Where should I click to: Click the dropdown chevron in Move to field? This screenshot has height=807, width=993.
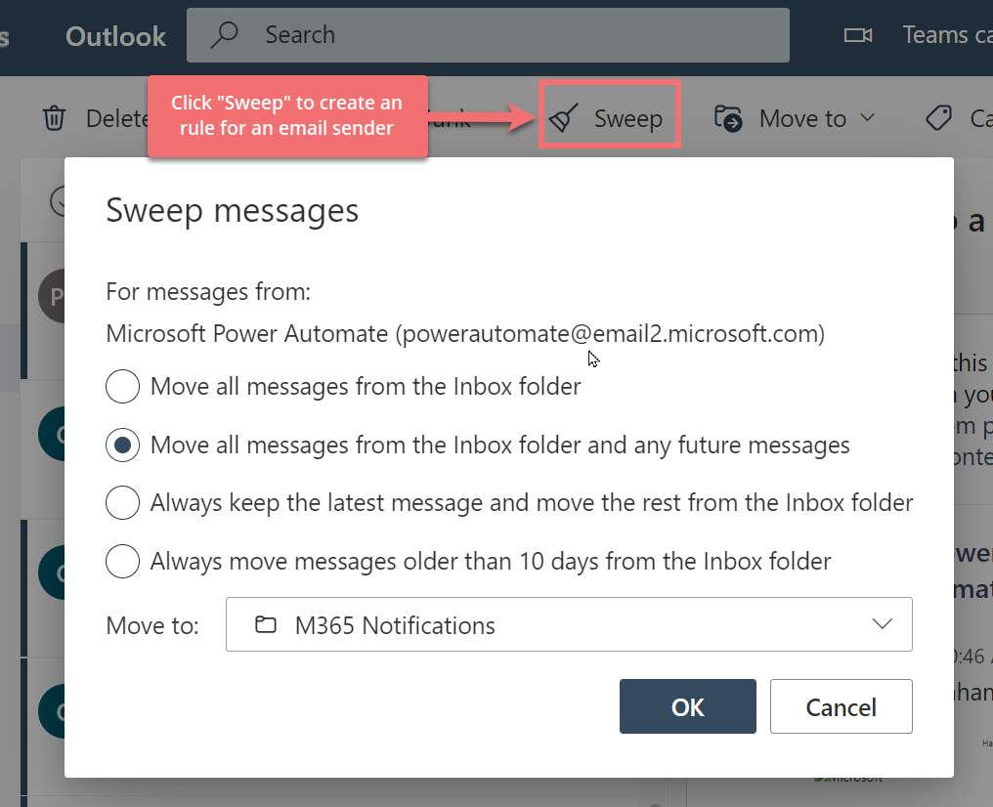point(882,624)
